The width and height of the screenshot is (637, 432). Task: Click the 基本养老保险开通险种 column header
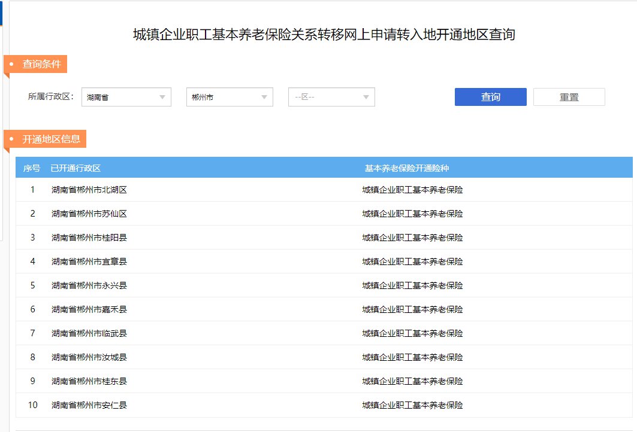click(x=406, y=168)
